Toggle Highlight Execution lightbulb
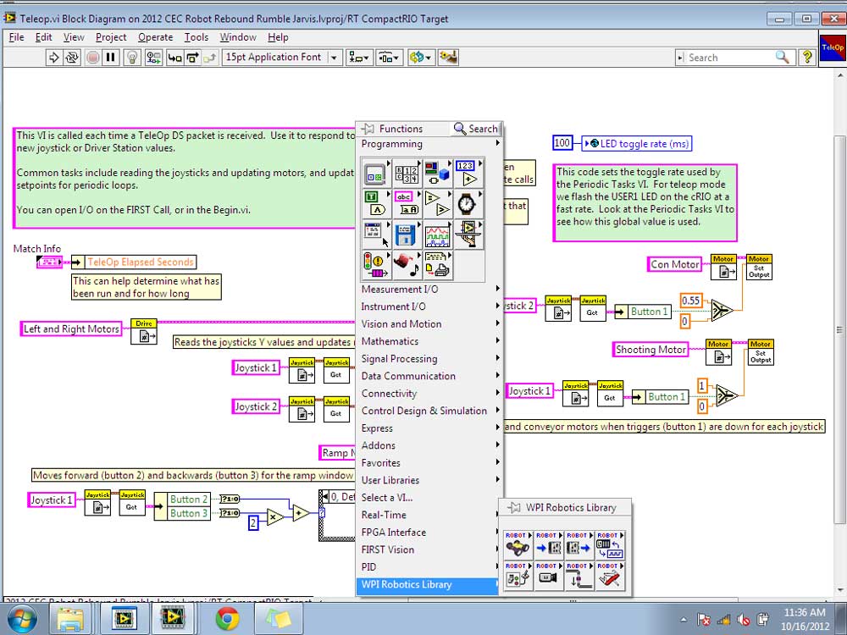Viewport: 847px width, 635px height. coord(132,58)
